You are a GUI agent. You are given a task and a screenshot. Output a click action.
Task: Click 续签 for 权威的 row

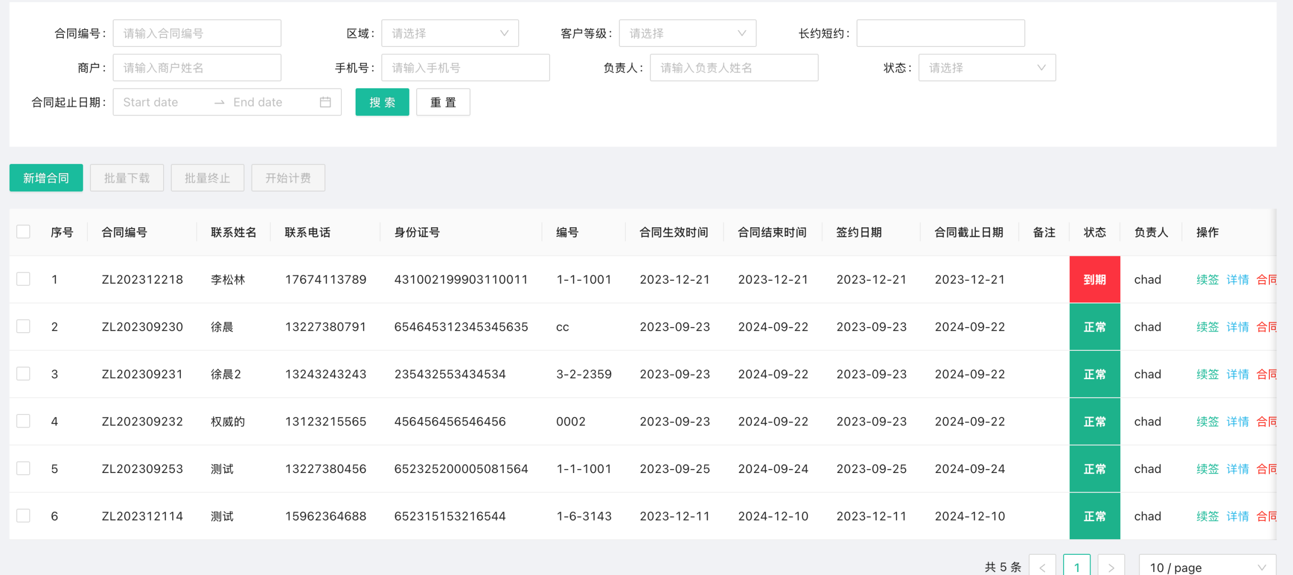click(1208, 422)
